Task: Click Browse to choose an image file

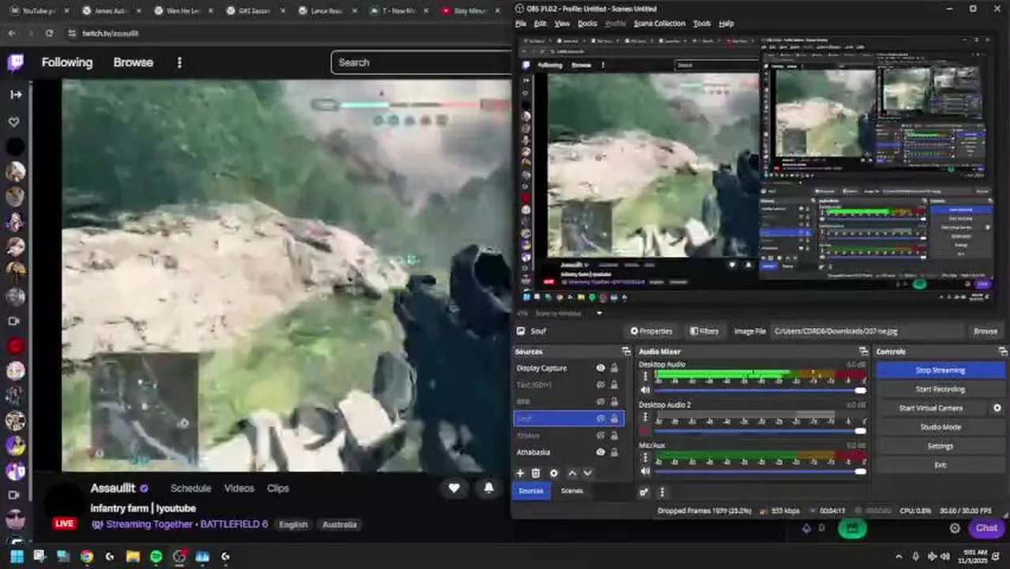Action: click(985, 331)
